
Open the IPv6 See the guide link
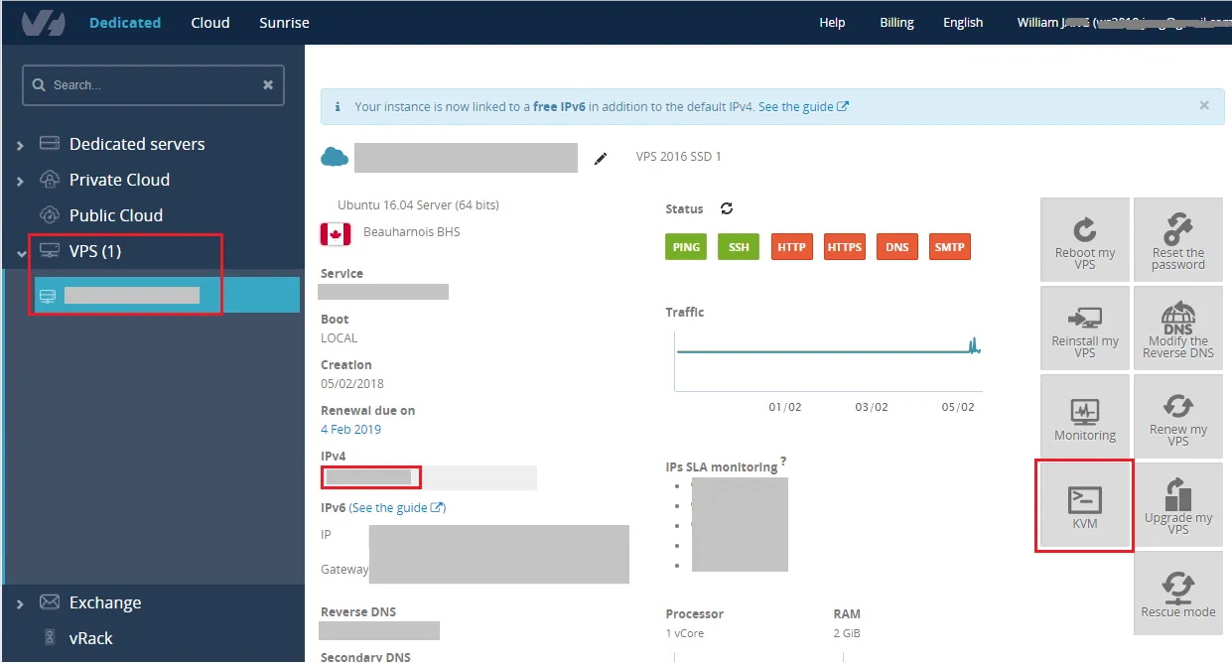[x=397, y=507]
